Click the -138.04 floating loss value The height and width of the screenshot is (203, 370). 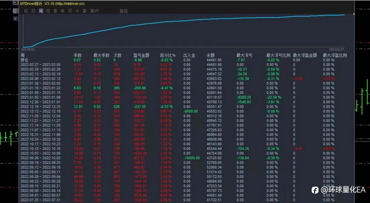[x=243, y=158]
